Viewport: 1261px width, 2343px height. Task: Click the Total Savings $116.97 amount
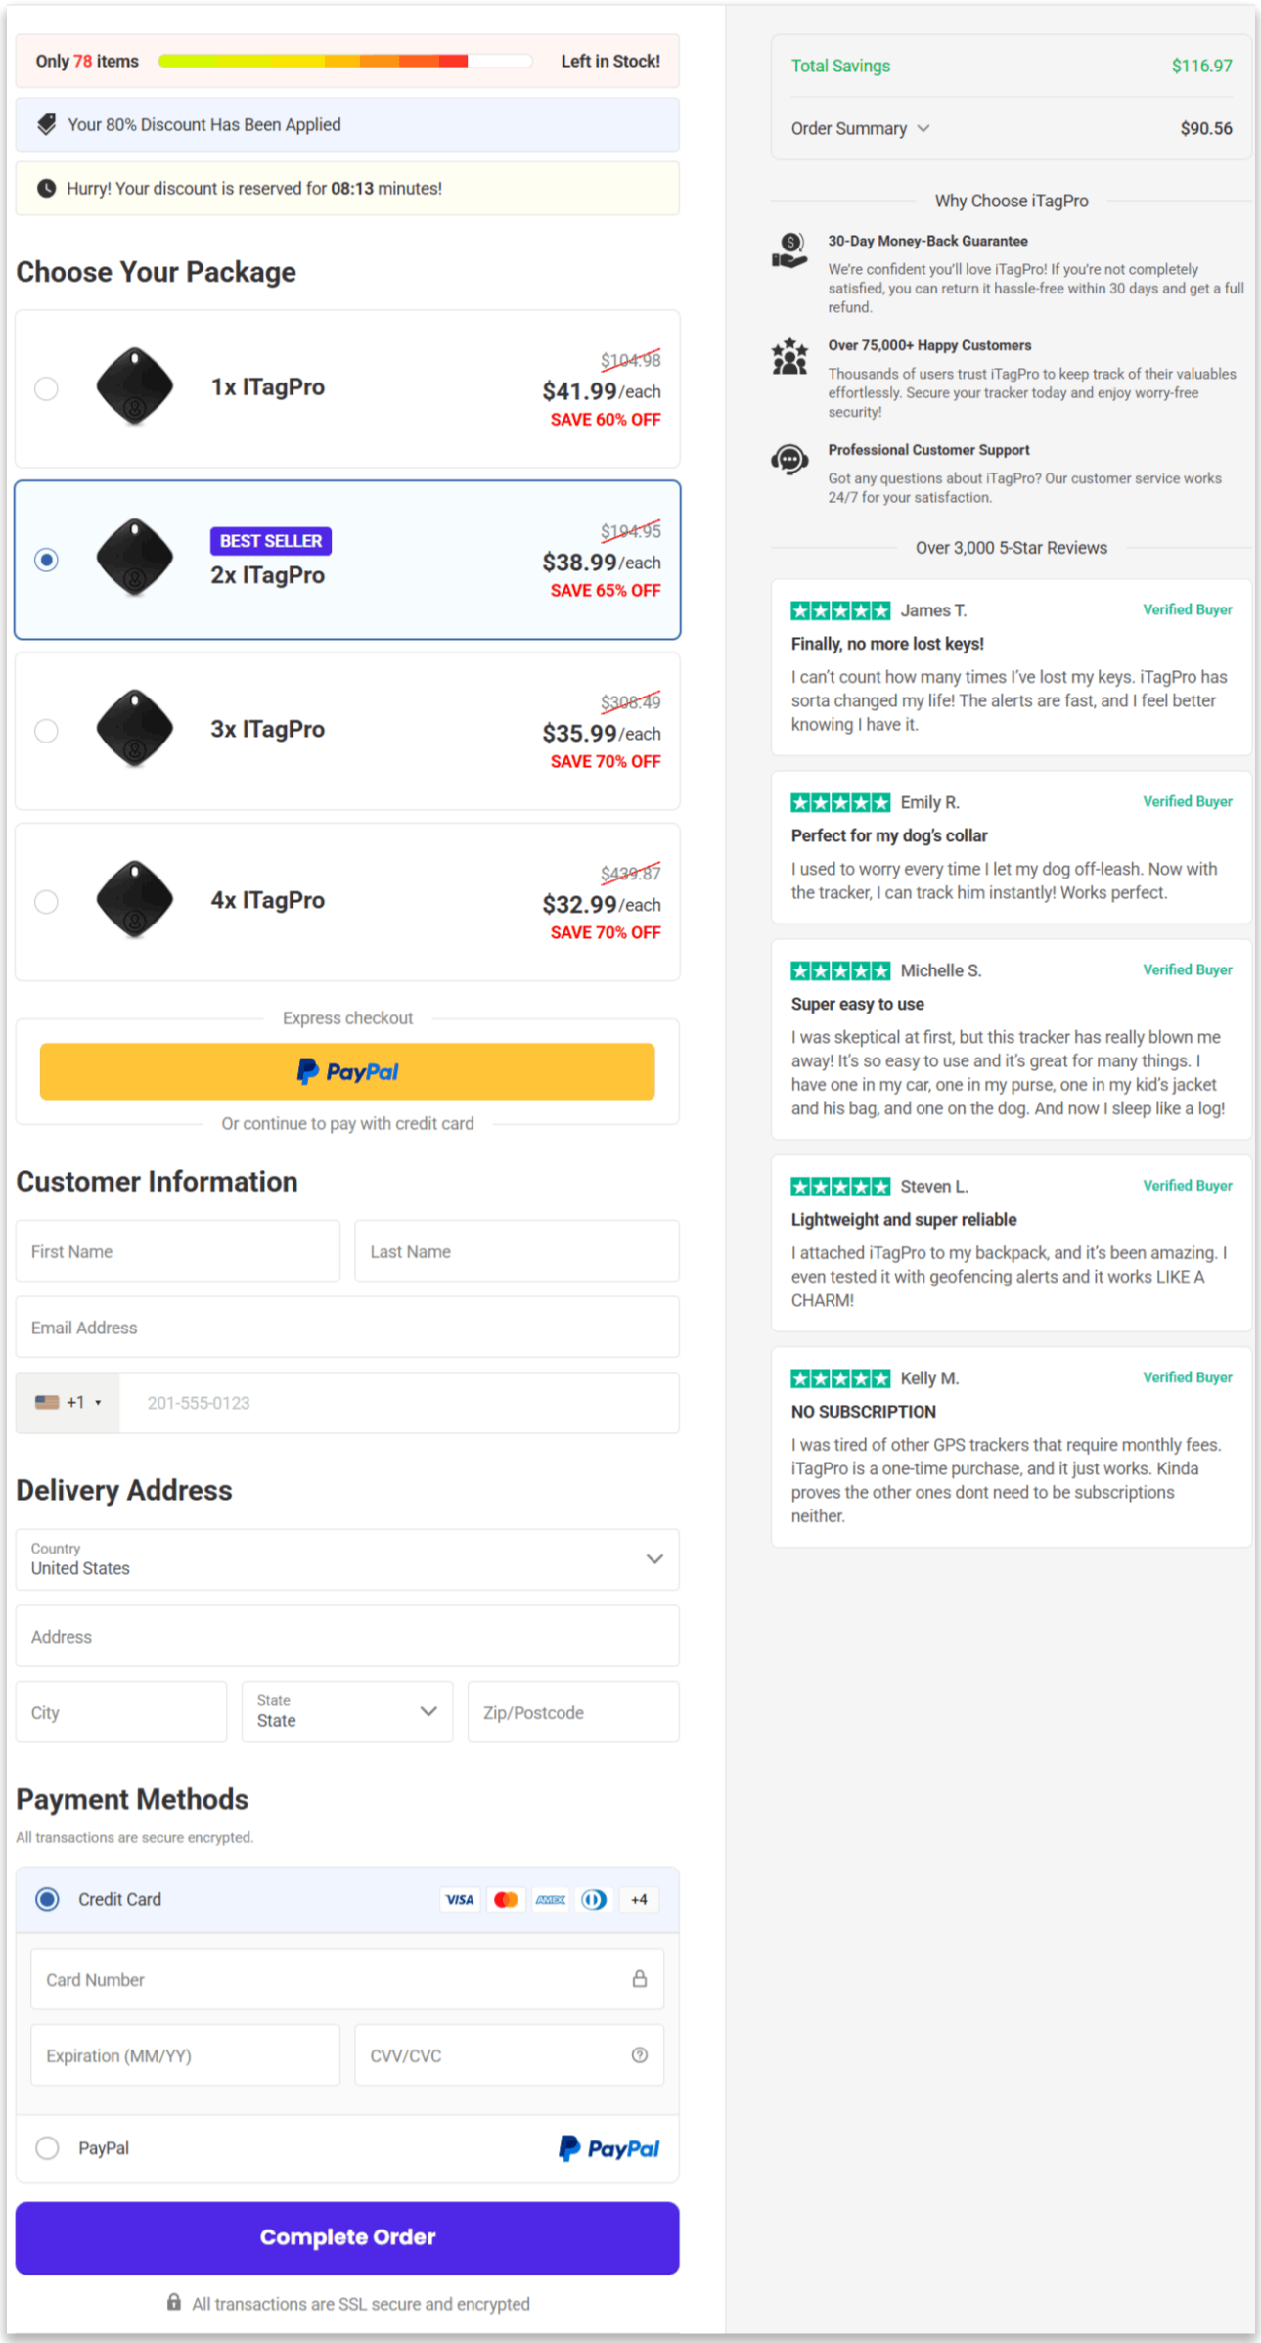(1201, 66)
